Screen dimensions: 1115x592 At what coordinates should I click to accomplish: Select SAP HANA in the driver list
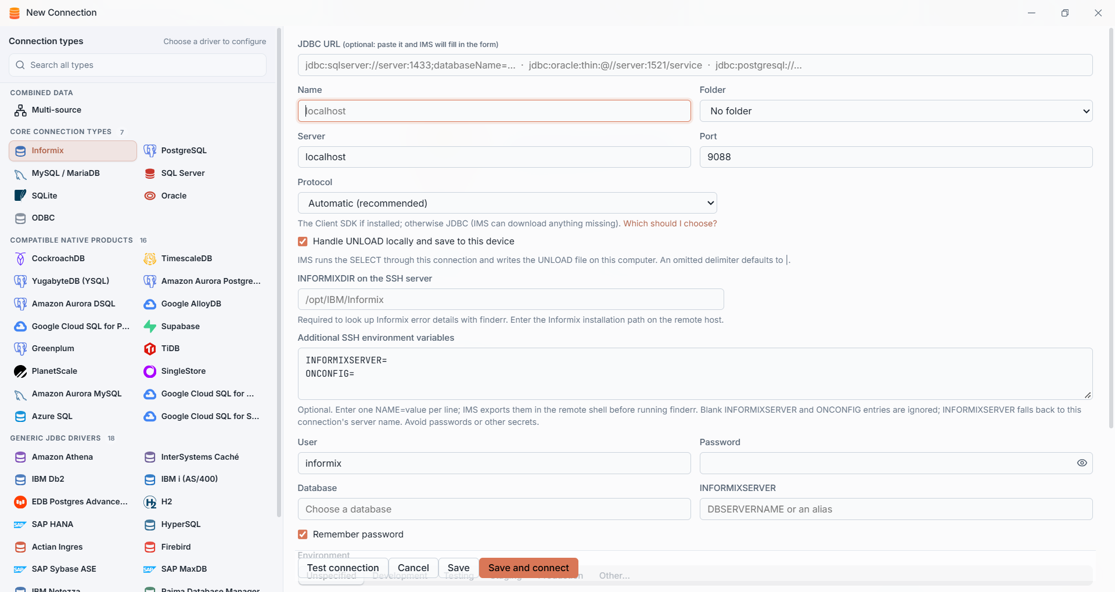(x=73, y=525)
